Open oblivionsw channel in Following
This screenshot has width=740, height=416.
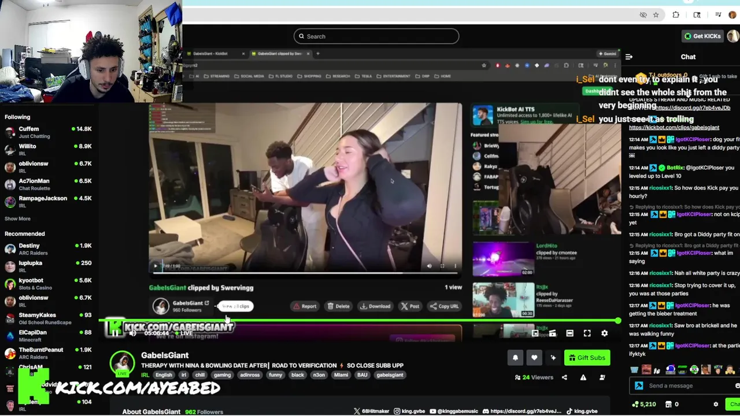(x=49, y=167)
